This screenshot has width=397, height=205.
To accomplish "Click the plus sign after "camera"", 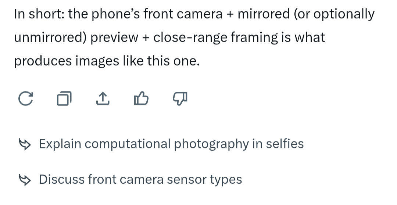I will (230, 14).
